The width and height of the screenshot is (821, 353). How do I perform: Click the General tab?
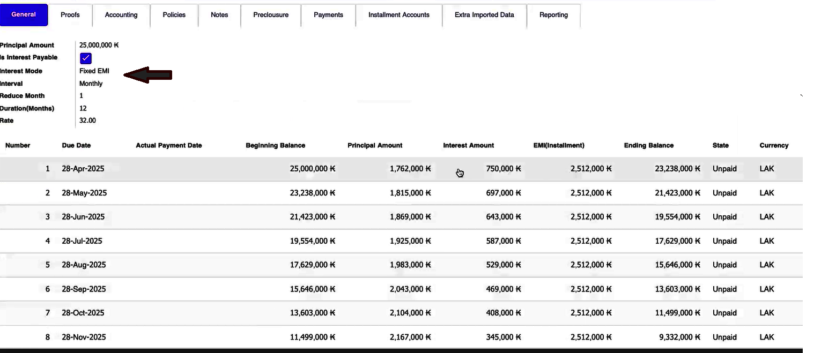24,14
